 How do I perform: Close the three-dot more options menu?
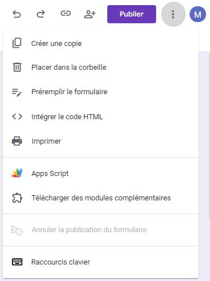coord(173,14)
